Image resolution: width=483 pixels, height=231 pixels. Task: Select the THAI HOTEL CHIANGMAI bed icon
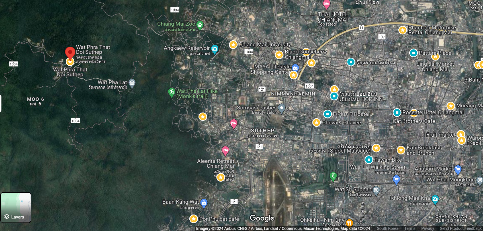click(326, 5)
